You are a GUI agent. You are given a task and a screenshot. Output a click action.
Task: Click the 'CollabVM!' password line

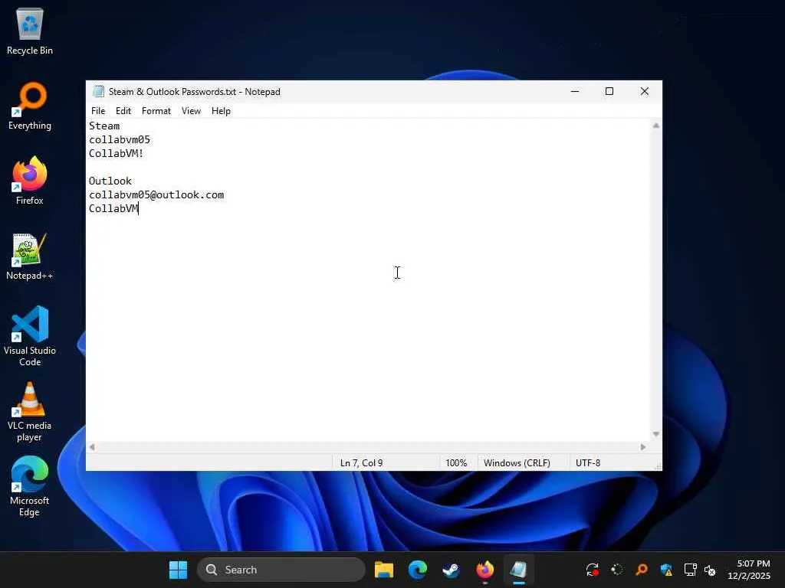(x=117, y=153)
